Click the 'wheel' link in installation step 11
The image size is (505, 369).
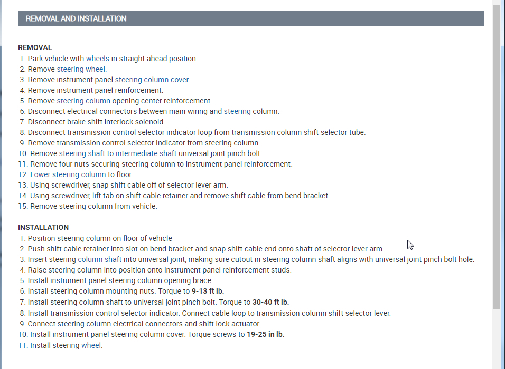click(91, 345)
